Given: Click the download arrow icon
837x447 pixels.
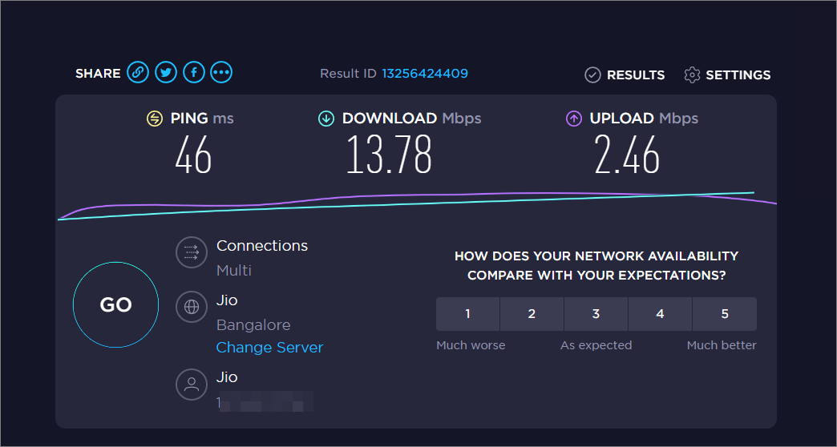Looking at the screenshot, I should tap(326, 119).
